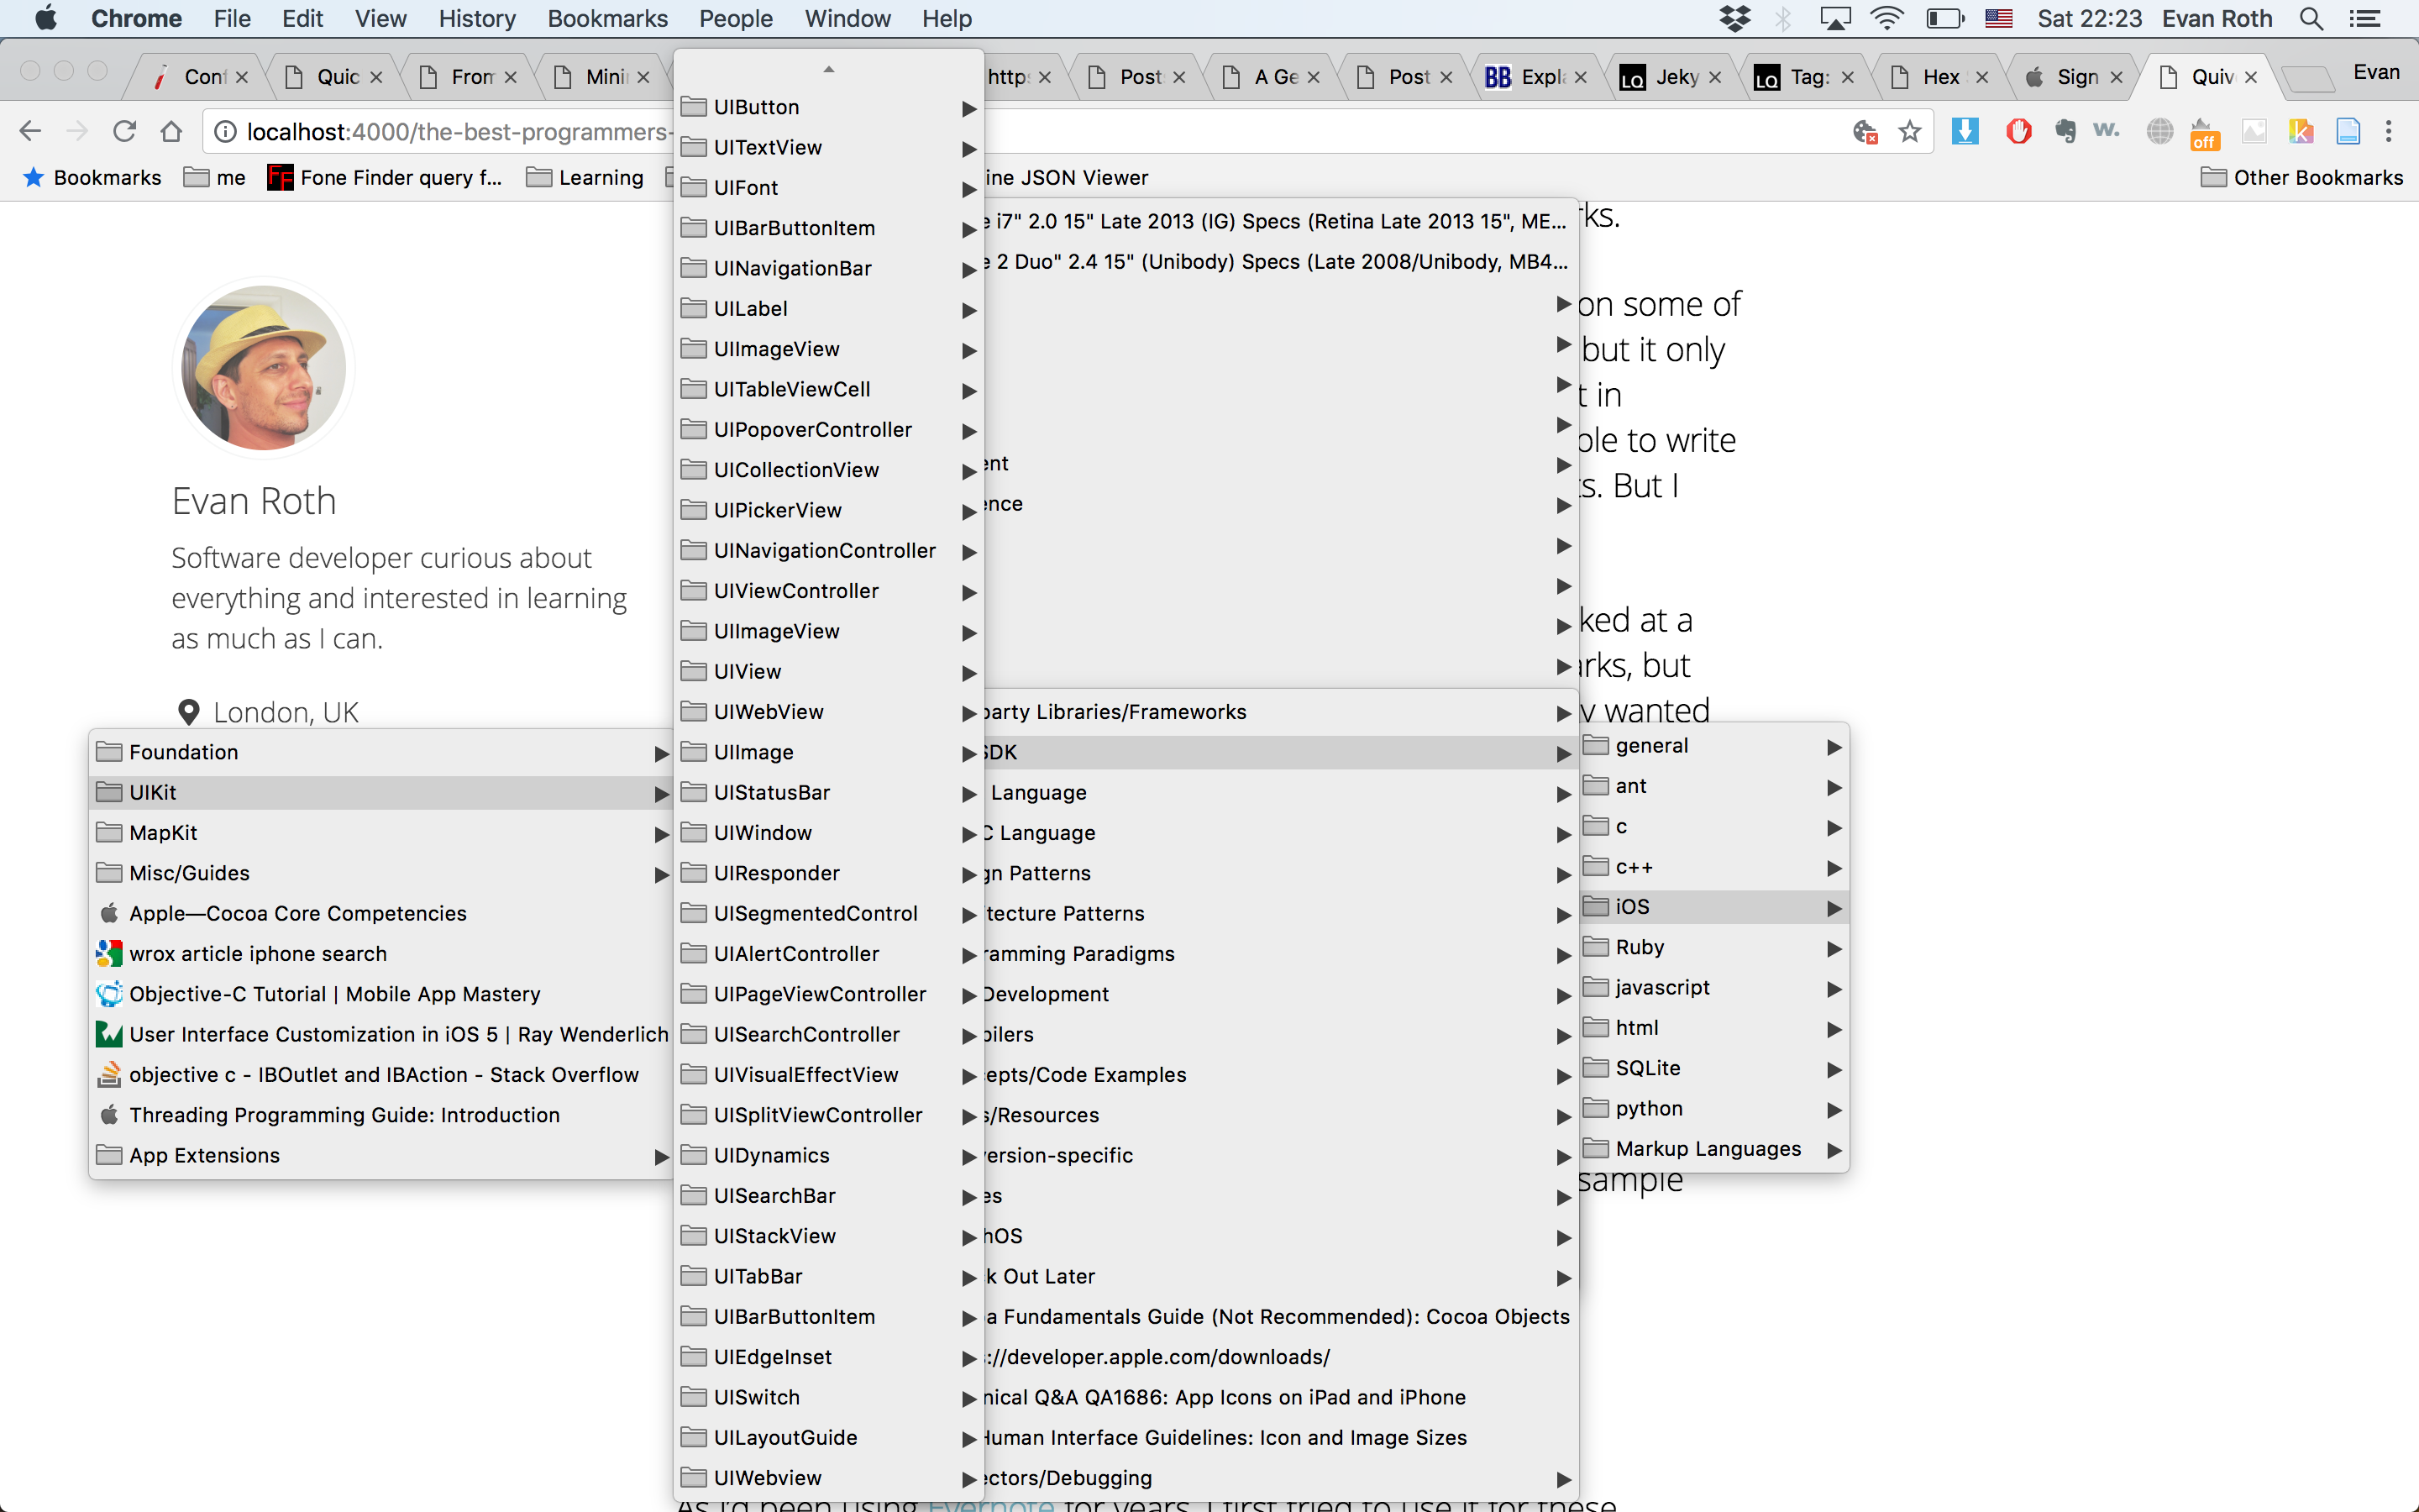Click the Reload page icon
This screenshot has width=2419, height=1512.
click(124, 131)
